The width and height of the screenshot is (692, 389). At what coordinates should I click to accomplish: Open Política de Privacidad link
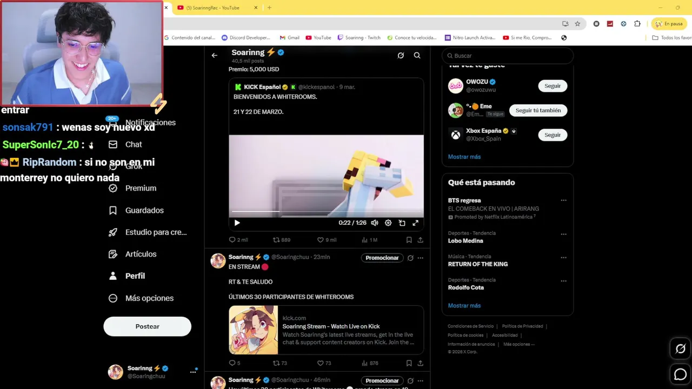tap(522, 326)
